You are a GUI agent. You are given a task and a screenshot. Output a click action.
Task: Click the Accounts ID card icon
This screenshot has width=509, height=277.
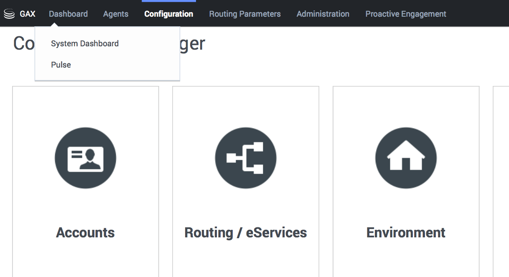[85, 158]
